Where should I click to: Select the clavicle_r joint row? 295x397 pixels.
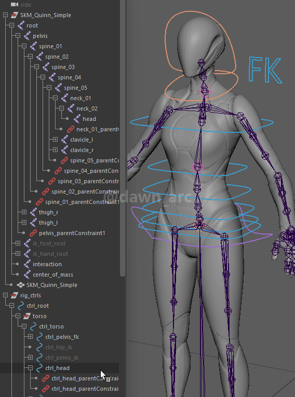click(82, 150)
